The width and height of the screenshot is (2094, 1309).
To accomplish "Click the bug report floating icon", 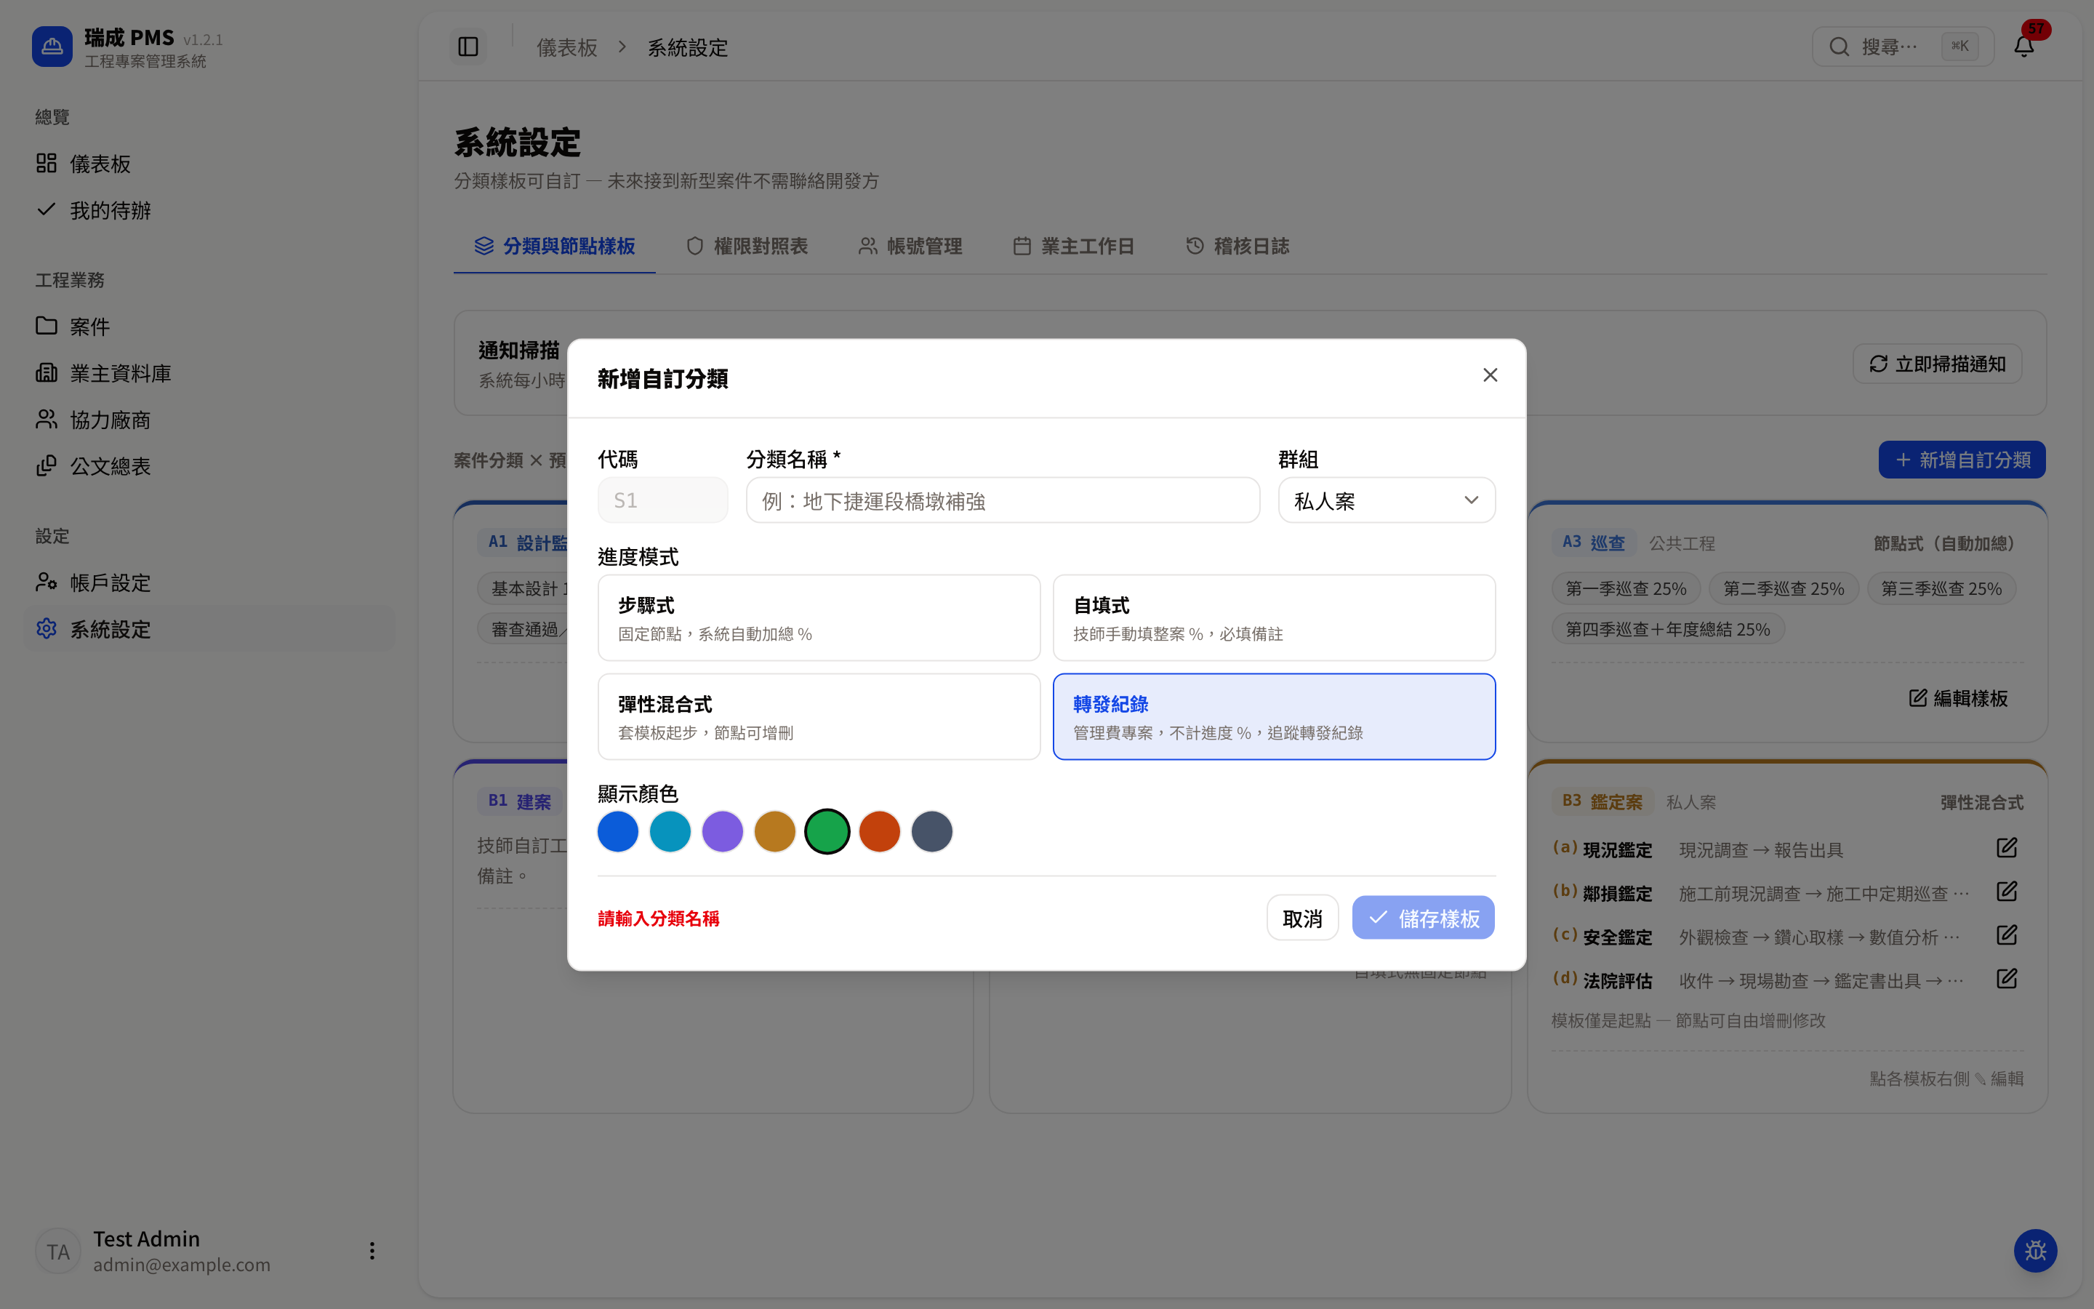I will (x=2035, y=1251).
